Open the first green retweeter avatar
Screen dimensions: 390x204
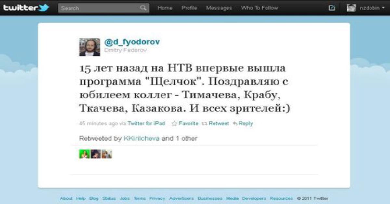point(84,154)
